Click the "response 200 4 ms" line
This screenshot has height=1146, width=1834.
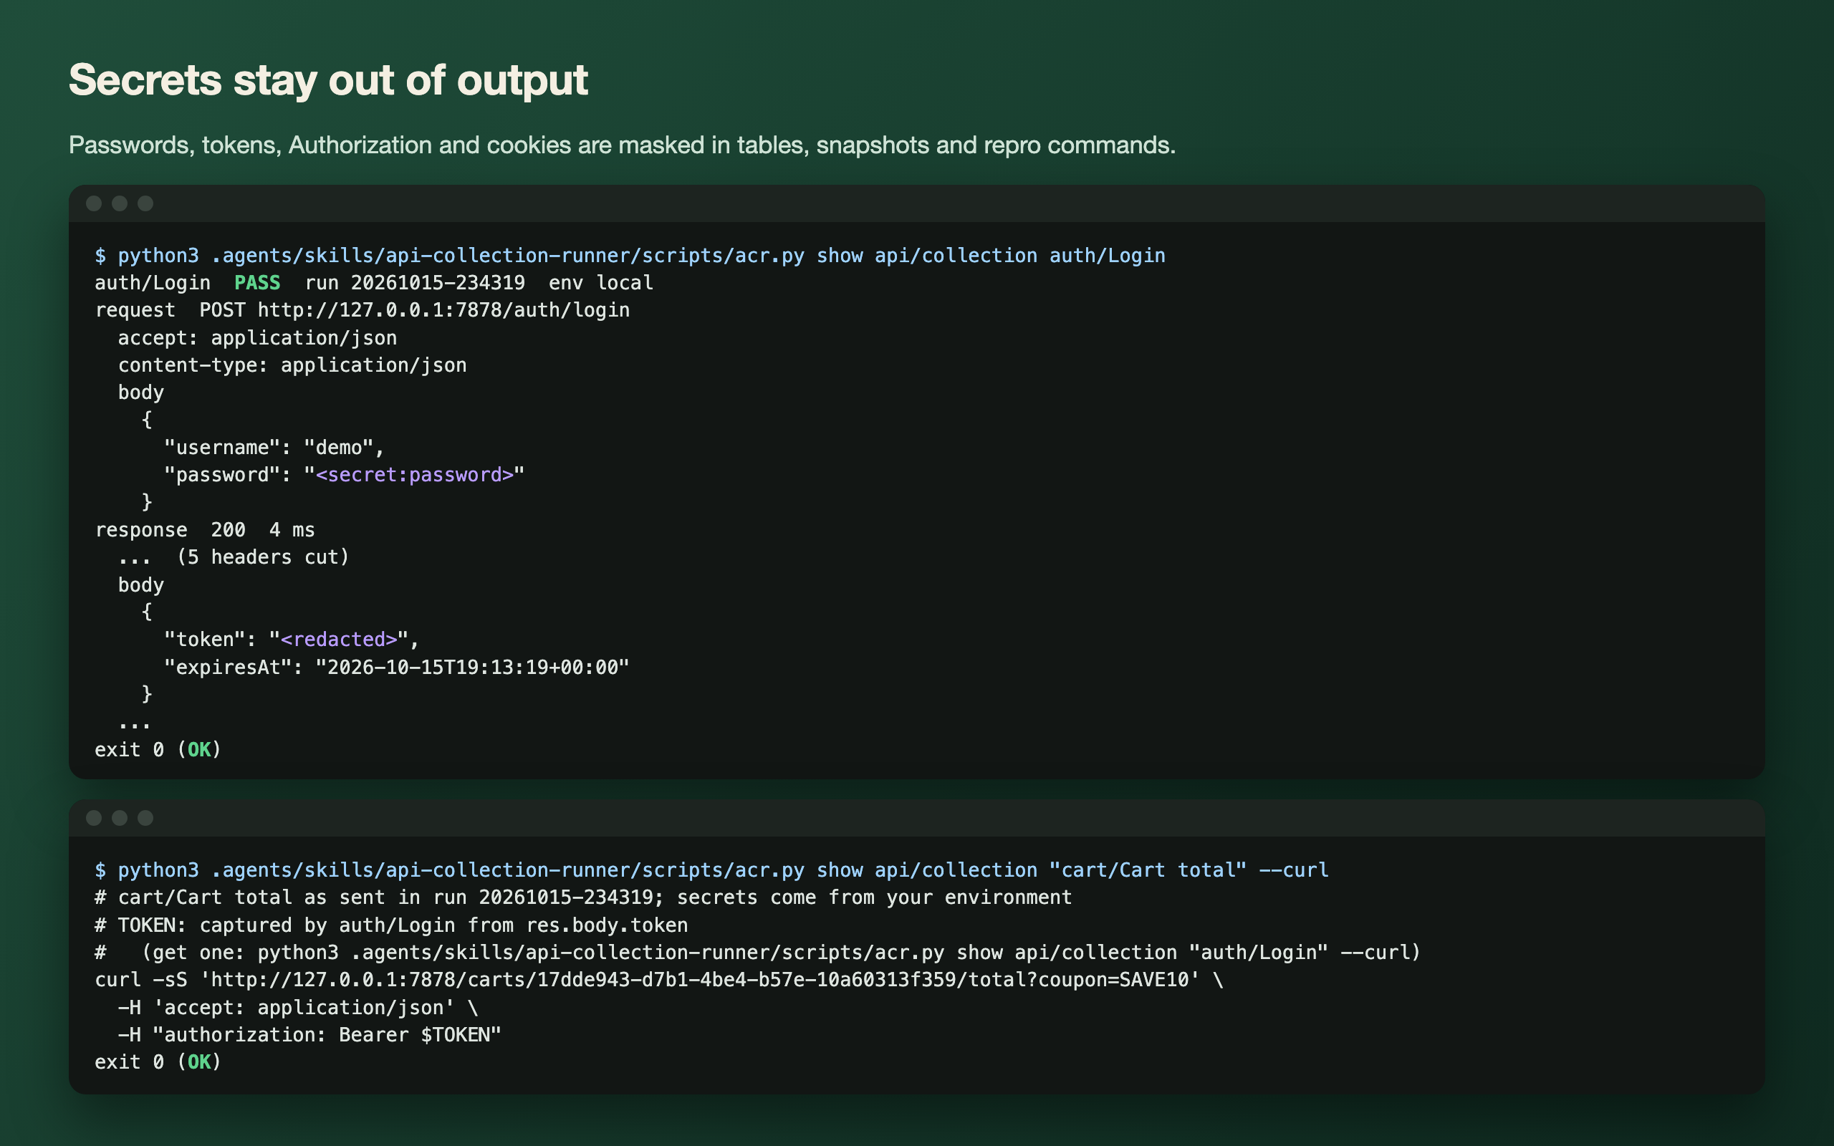[205, 530]
